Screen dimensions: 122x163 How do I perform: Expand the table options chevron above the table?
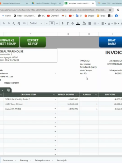click(x=3, y=90)
